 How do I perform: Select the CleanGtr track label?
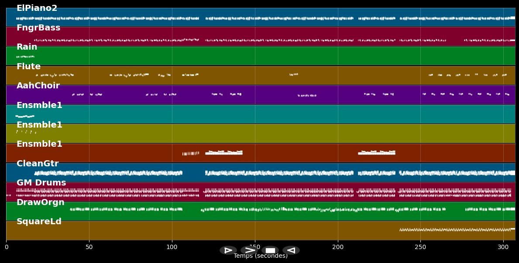click(x=38, y=164)
